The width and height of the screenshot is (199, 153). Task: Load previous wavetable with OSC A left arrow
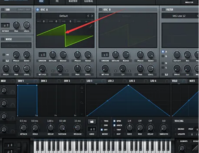pos(88,16)
